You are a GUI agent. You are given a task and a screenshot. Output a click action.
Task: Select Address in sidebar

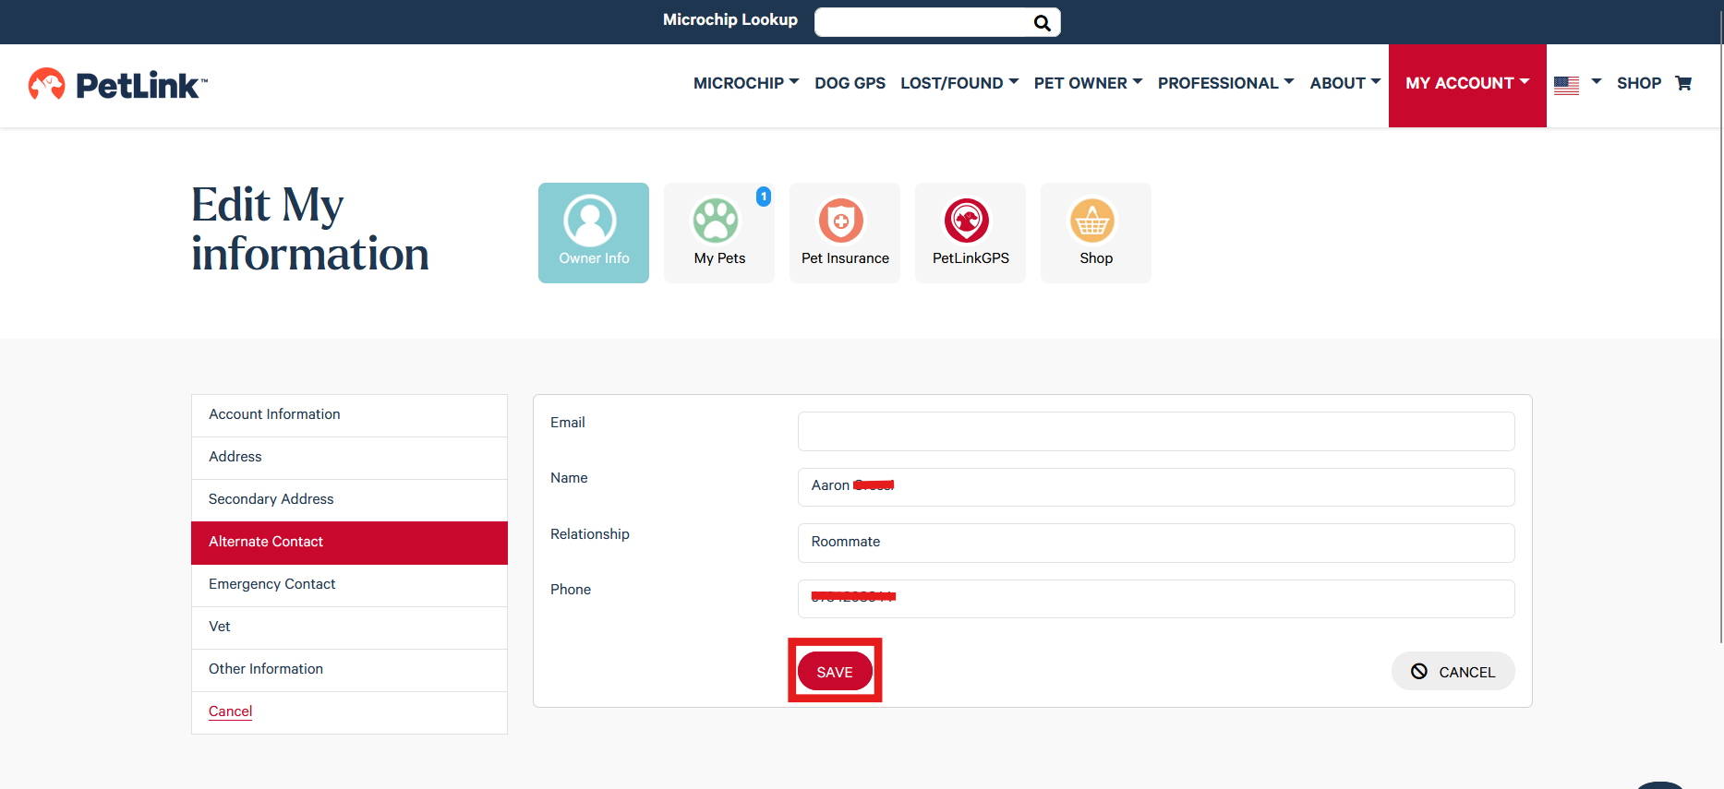pyautogui.click(x=349, y=458)
